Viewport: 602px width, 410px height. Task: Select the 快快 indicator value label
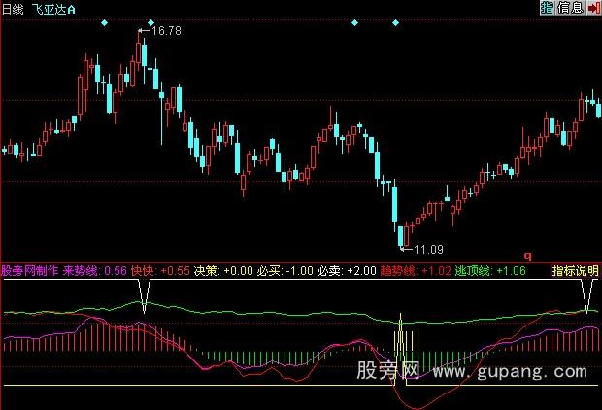[143, 271]
